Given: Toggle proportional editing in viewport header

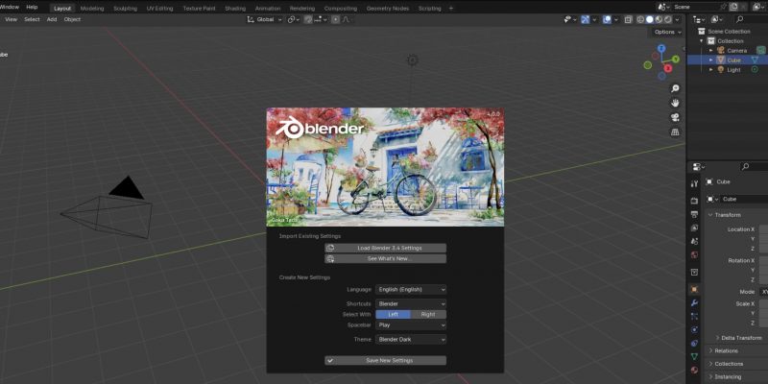Looking at the screenshot, I should point(335,19).
